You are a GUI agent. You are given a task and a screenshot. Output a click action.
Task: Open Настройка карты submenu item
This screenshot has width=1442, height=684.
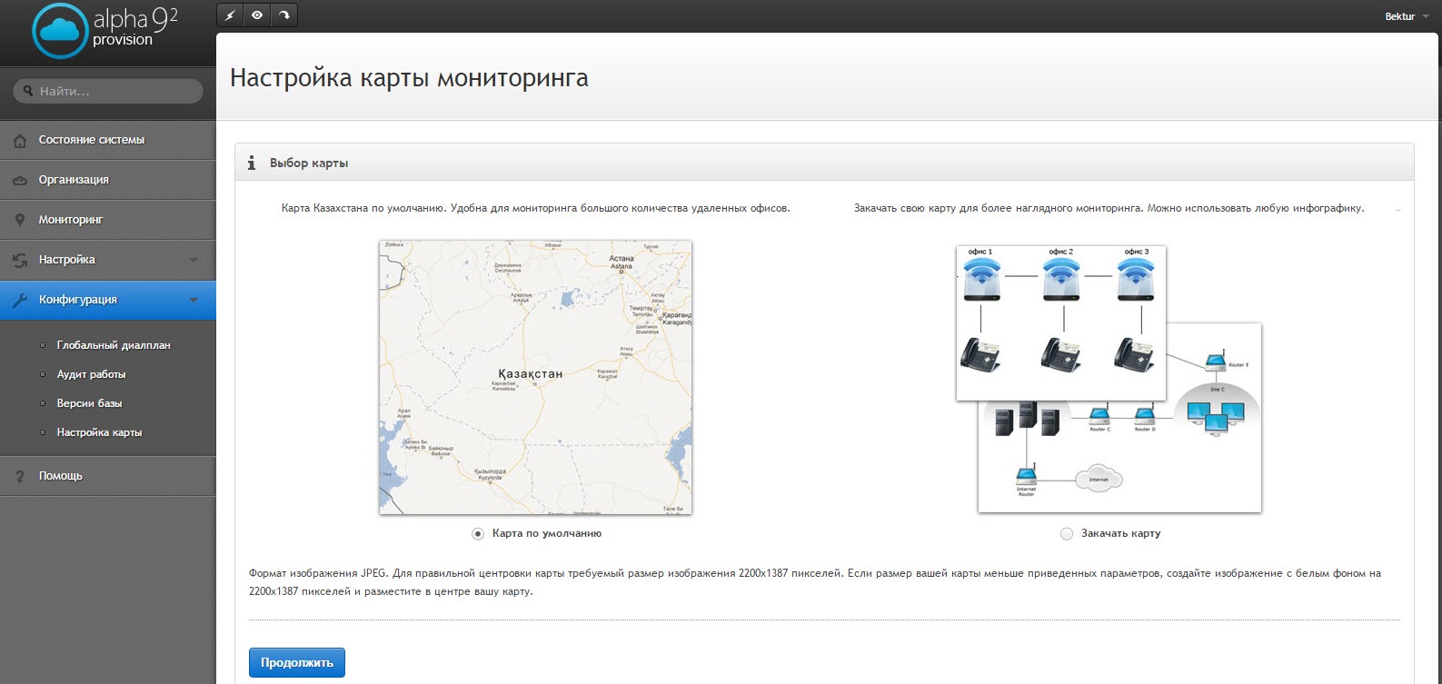99,432
